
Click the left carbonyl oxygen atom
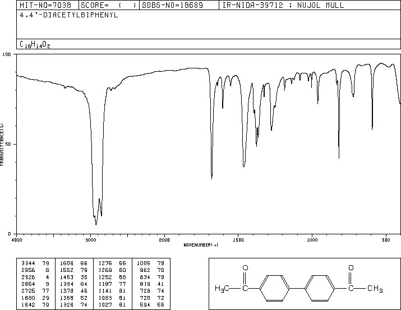pos(245,268)
